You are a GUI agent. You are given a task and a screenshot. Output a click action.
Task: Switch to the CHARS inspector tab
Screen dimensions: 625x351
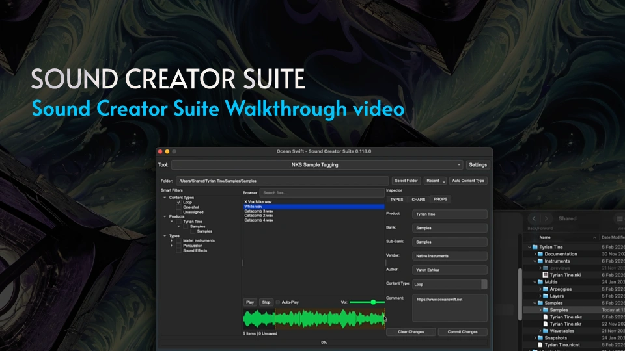tap(418, 200)
